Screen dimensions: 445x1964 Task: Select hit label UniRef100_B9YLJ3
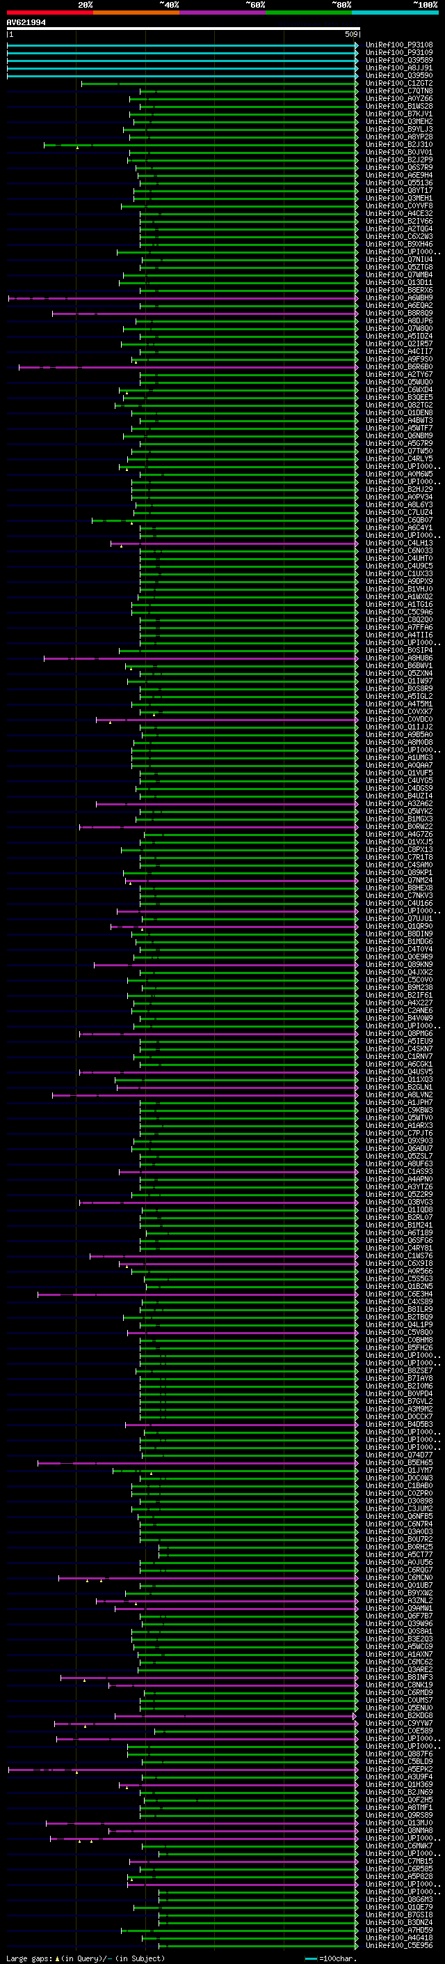pyautogui.click(x=399, y=129)
